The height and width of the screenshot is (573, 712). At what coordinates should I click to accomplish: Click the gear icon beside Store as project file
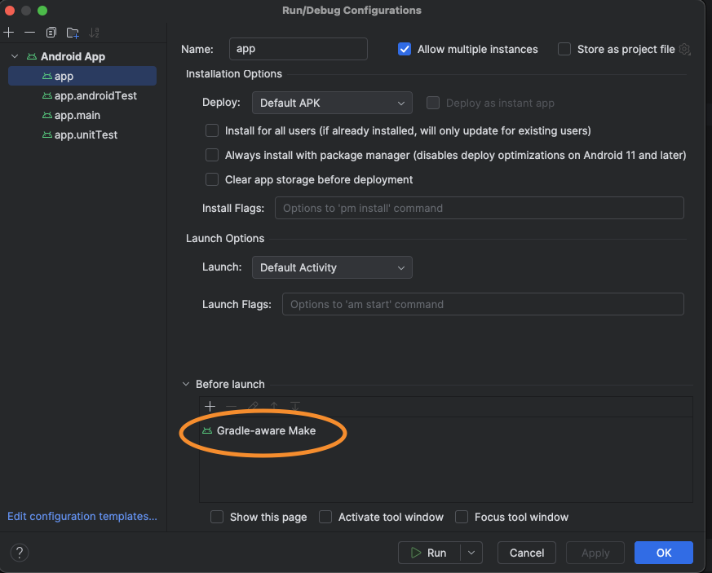[684, 50]
